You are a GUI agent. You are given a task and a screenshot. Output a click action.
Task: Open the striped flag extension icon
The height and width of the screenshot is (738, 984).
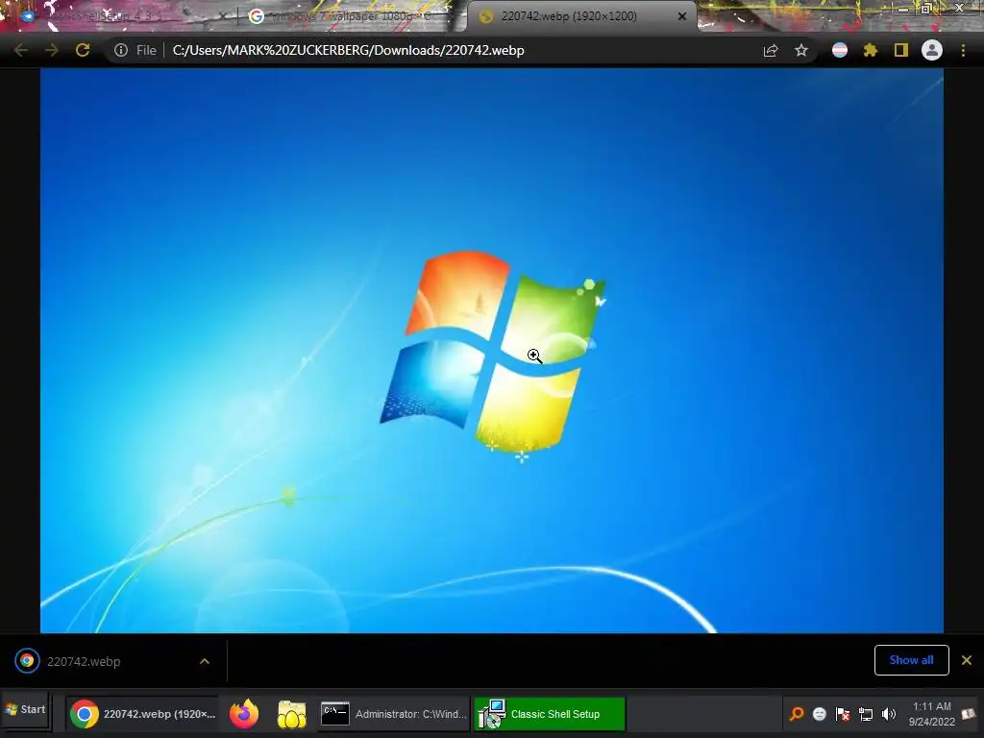pyautogui.click(x=840, y=50)
